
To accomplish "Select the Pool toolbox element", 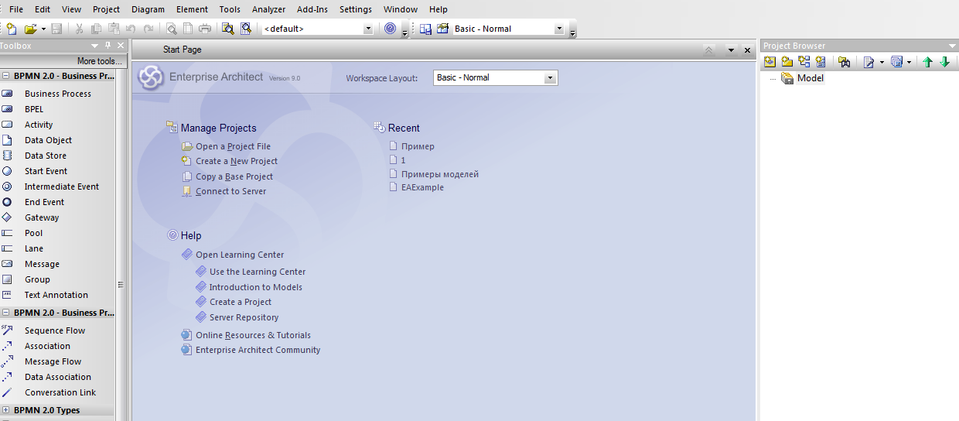I will pos(33,233).
